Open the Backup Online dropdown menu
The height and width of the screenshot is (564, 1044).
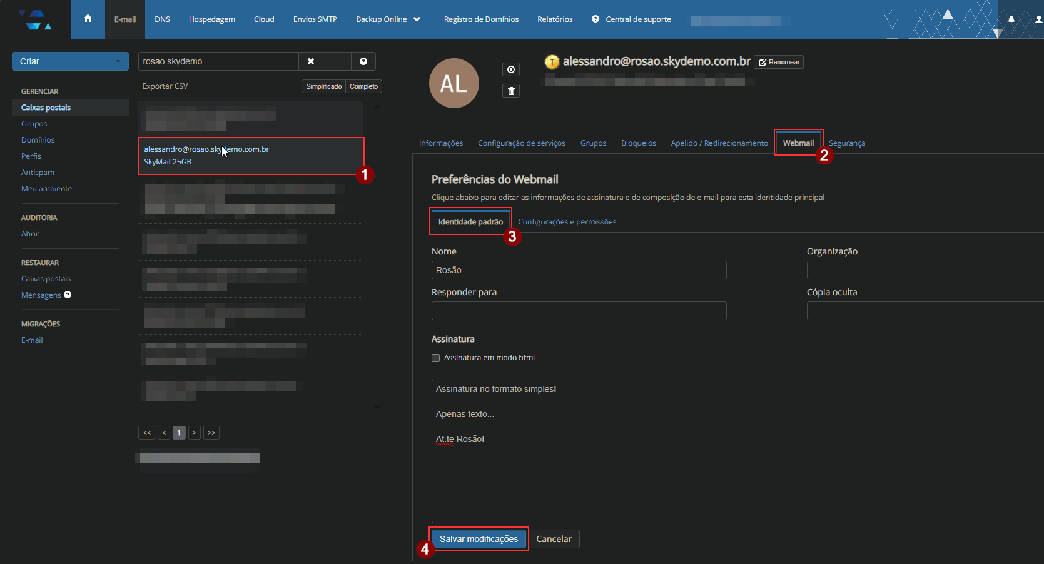(388, 19)
